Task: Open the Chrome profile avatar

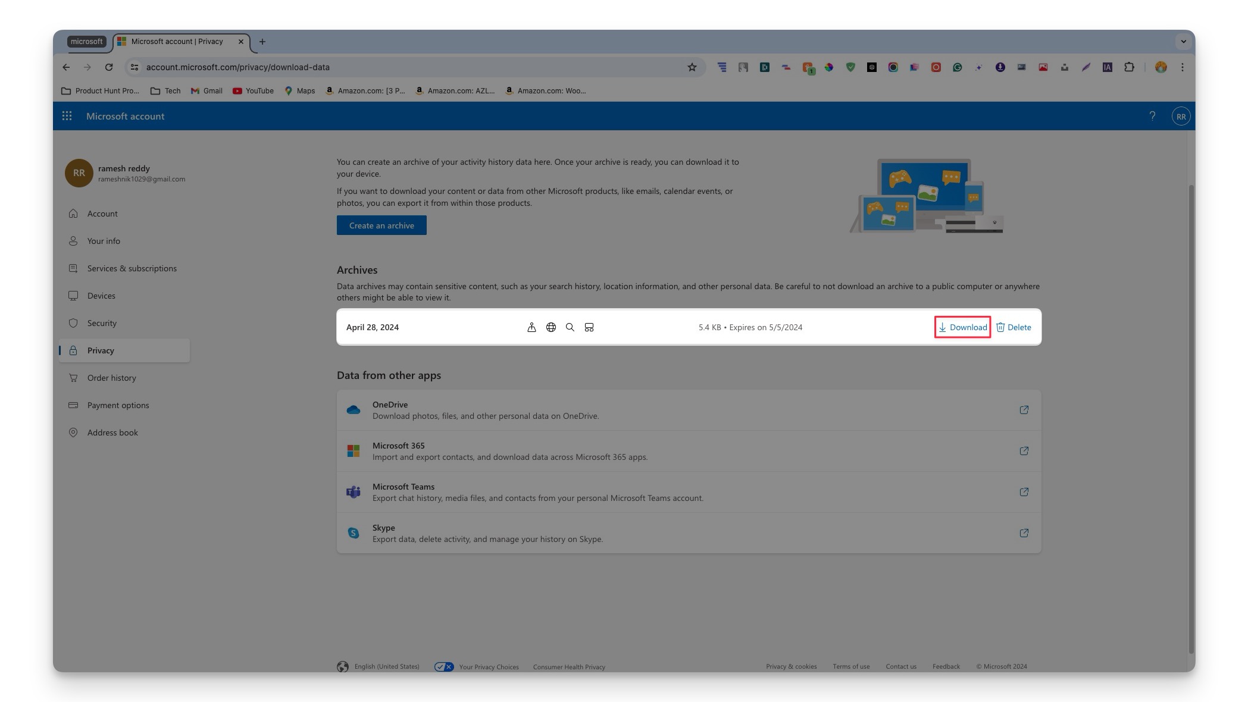Action: click(x=1161, y=67)
